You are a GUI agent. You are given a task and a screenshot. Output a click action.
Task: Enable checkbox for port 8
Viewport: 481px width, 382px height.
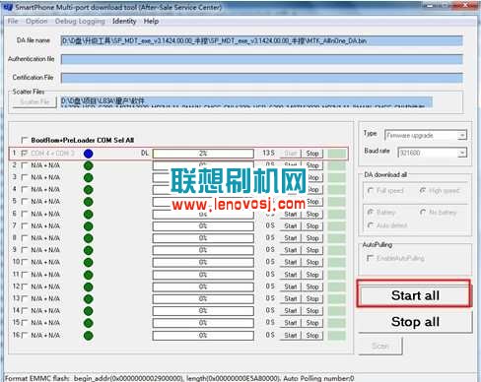pos(24,238)
